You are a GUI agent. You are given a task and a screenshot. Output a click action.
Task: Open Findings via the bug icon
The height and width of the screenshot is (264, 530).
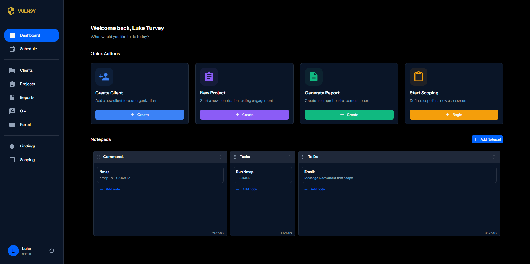coord(12,146)
